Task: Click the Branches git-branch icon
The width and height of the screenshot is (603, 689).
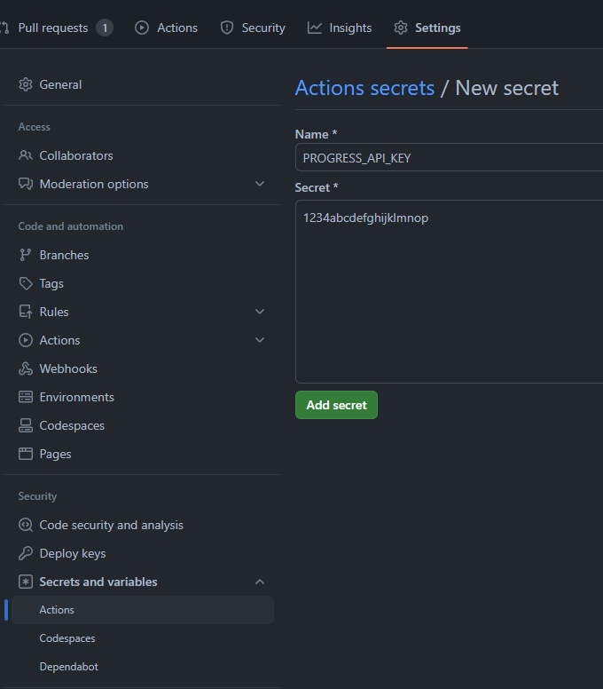Action: click(26, 255)
